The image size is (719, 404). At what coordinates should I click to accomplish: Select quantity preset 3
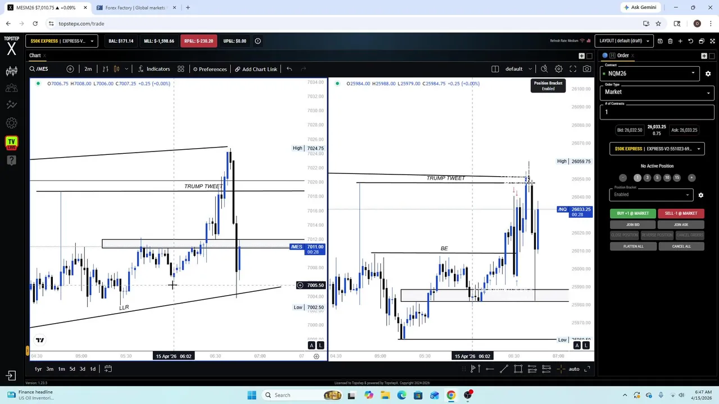[x=647, y=178]
